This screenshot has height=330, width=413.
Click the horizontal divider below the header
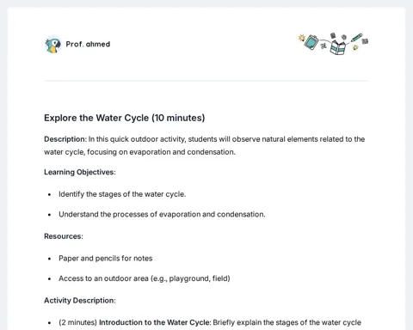206,81
